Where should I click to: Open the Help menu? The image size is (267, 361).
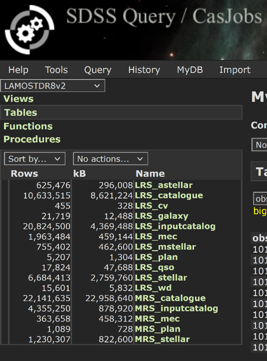click(18, 70)
